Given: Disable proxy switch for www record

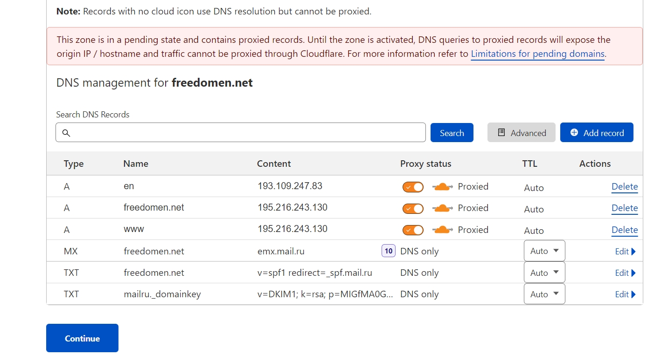Looking at the screenshot, I should click(x=413, y=230).
